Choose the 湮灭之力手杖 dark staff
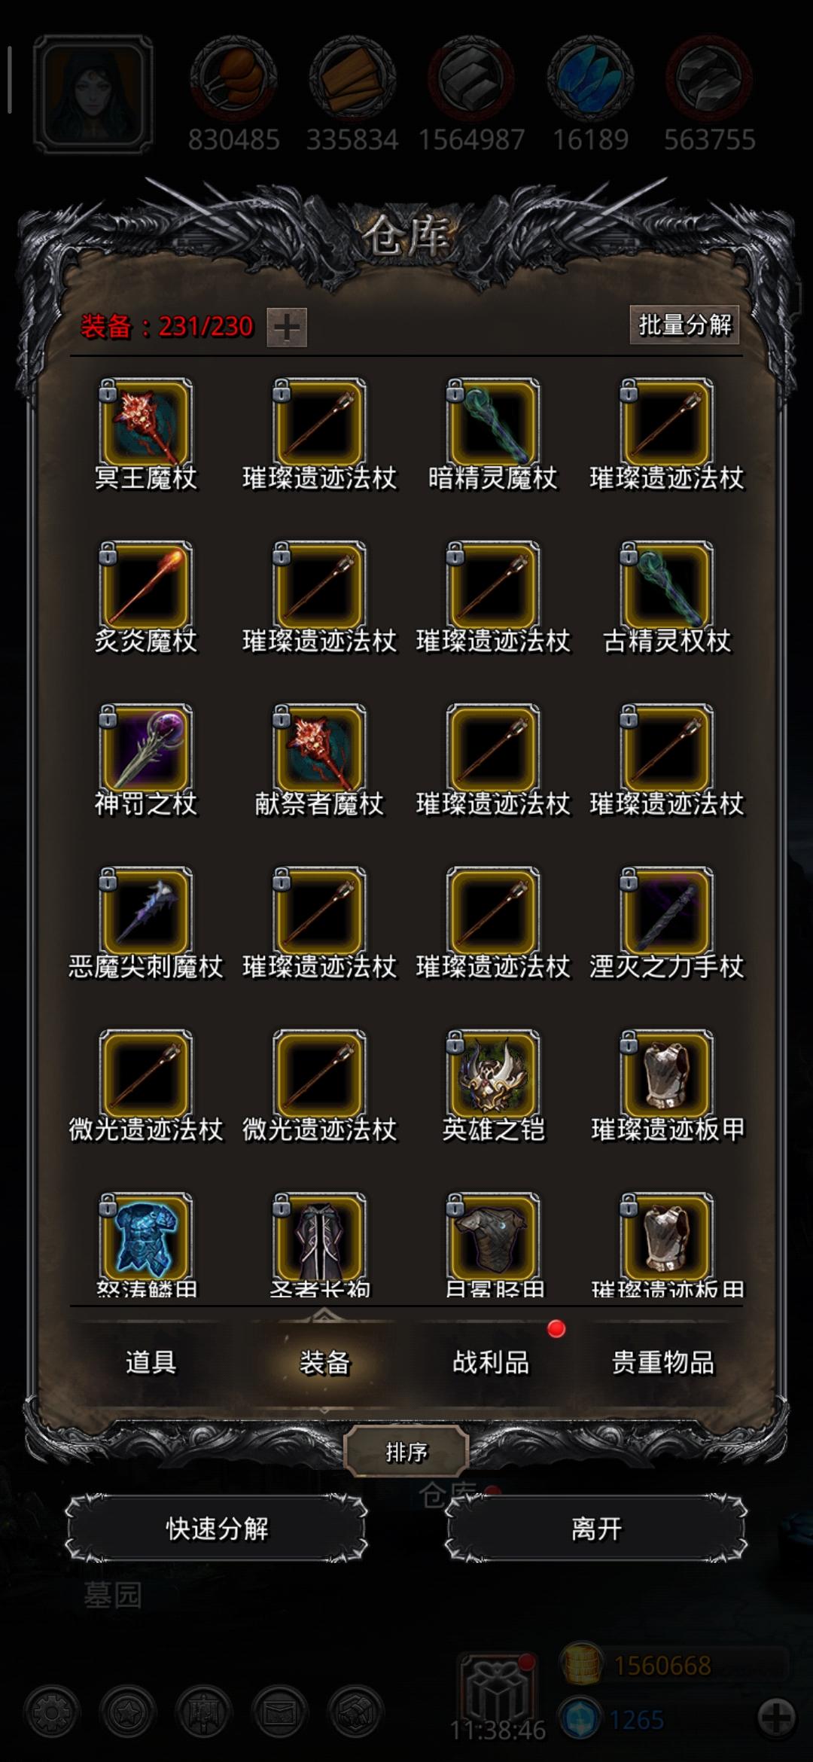Screen dimensions: 813x1762 pyautogui.click(x=667, y=911)
